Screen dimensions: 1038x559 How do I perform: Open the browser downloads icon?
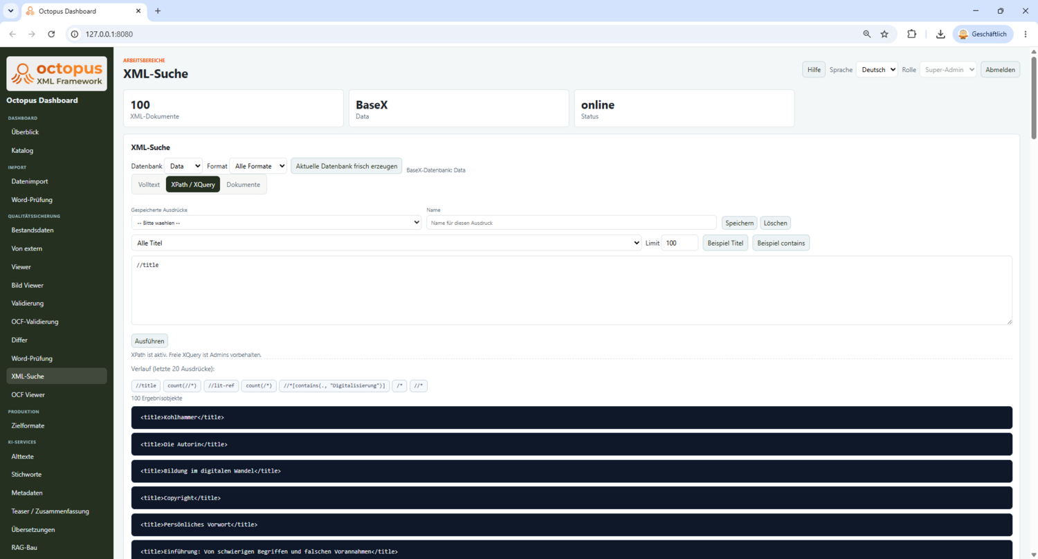(940, 34)
